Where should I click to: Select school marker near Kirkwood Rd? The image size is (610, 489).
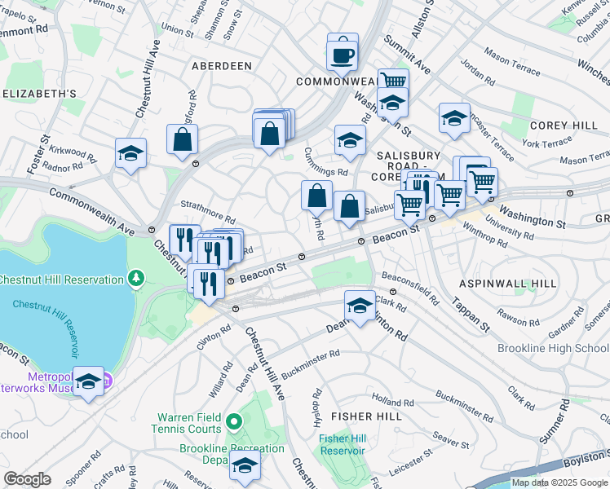point(130,154)
